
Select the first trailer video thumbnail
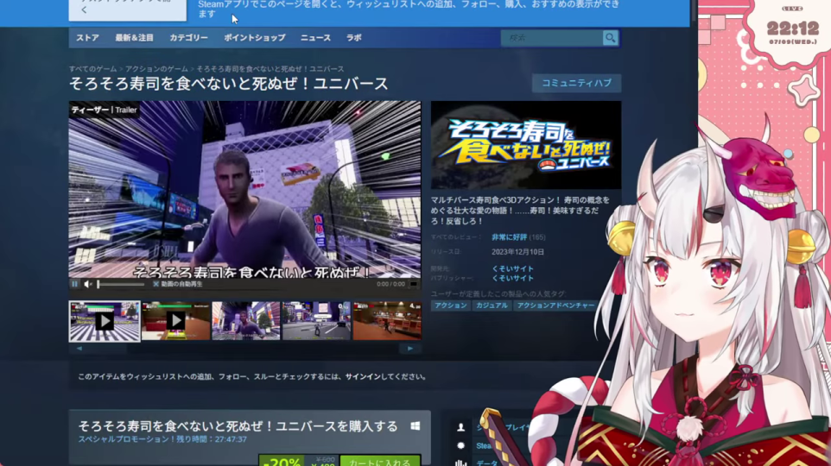click(x=105, y=321)
